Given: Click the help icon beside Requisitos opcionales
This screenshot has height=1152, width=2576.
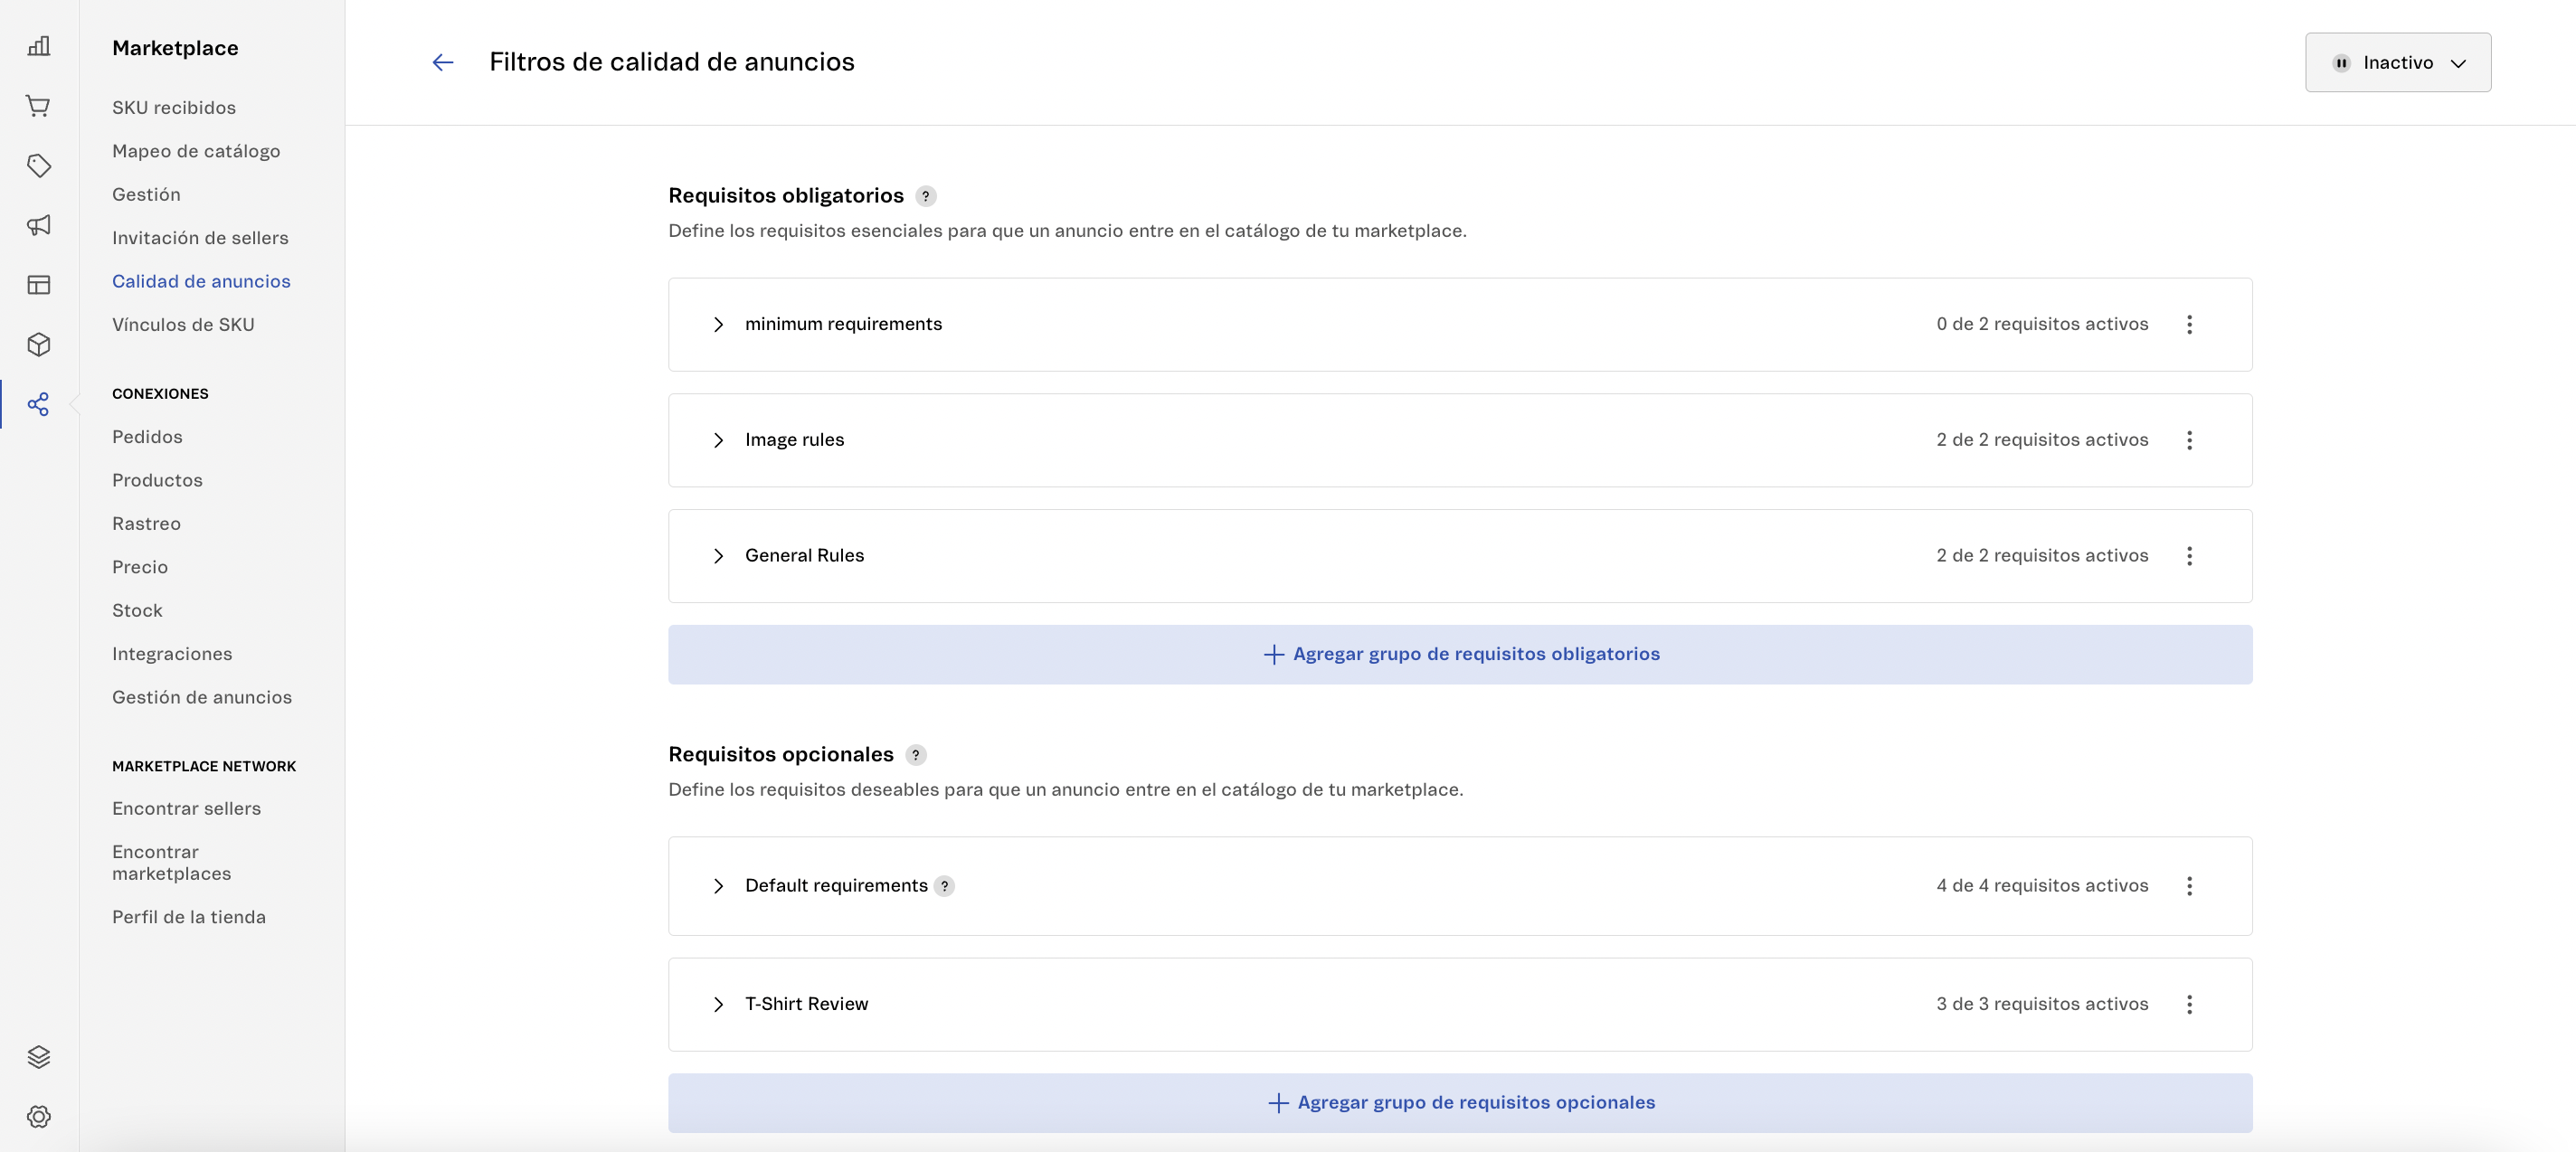Looking at the screenshot, I should 916,755.
